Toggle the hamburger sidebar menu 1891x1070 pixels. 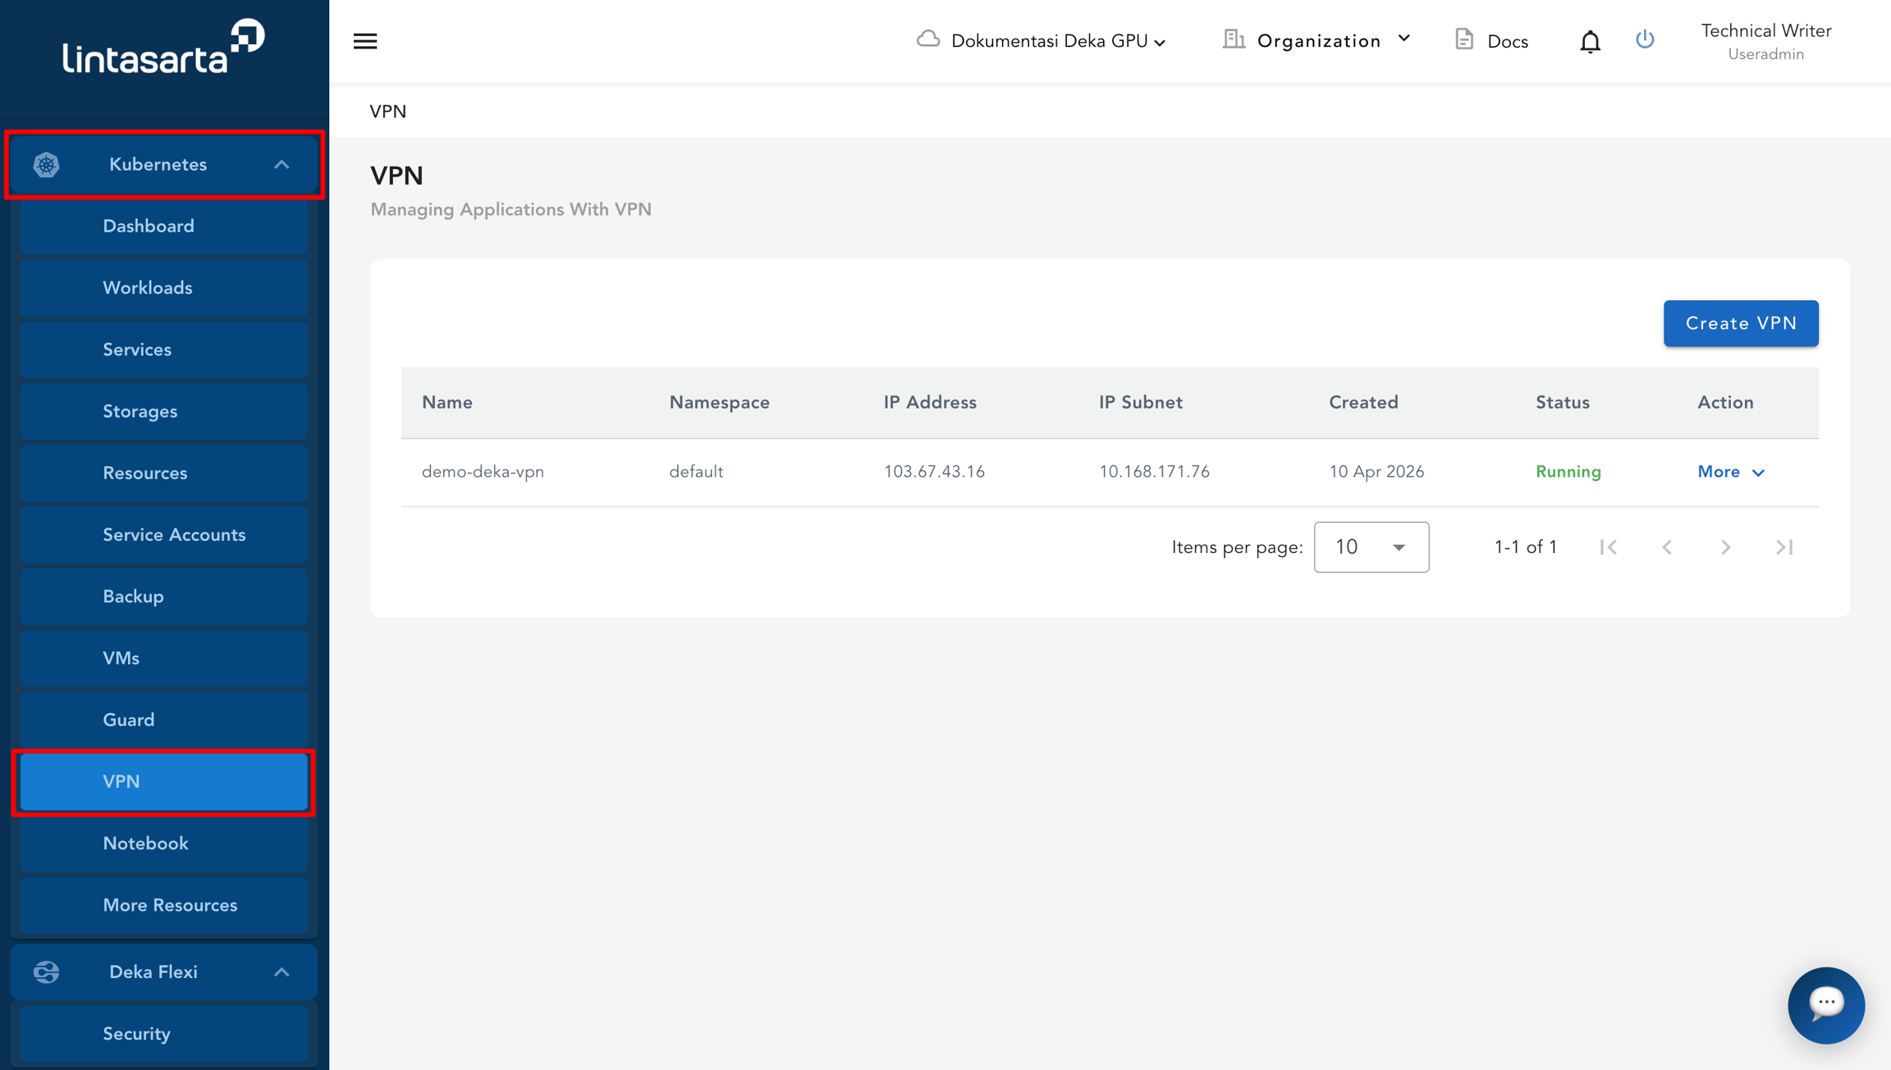[x=365, y=41]
